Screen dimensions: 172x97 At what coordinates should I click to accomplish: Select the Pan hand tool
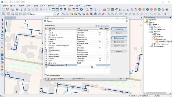pos(2,51)
